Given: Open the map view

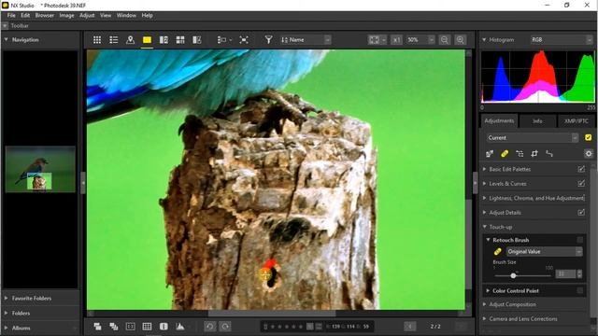Looking at the screenshot, I should point(130,39).
